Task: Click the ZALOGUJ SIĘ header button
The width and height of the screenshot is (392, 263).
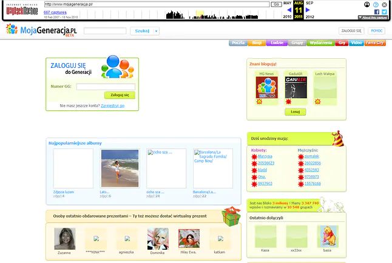Action: (351, 31)
